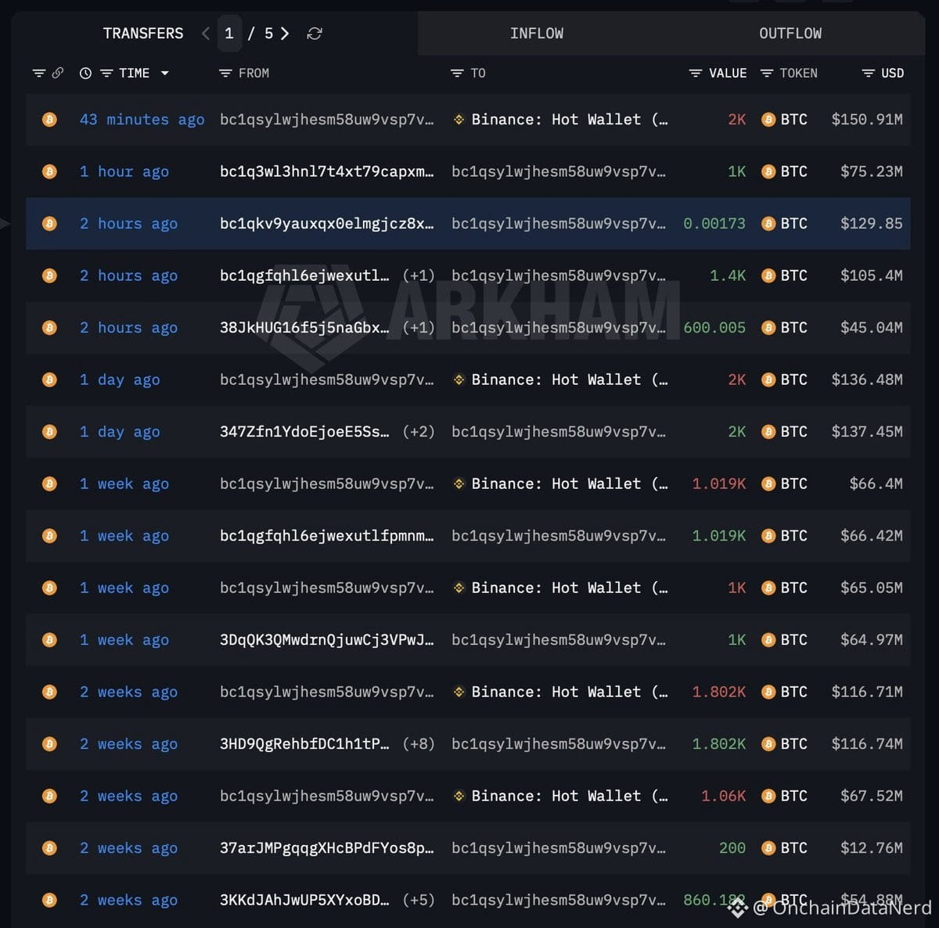Open sender address 3DqQK3QMwdrnQjuwCj3VPwJ
The width and height of the screenshot is (939, 928).
tap(326, 640)
